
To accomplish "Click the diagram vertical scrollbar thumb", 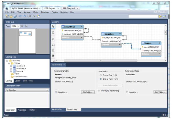I will pyautogui.click(x=166, y=32).
